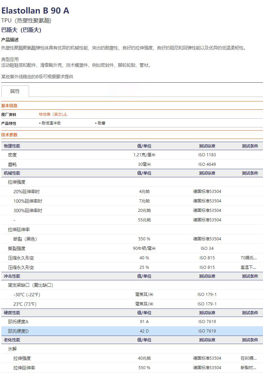
Task: Click the truncated condition 室温下...
Action: [x=248, y=267]
